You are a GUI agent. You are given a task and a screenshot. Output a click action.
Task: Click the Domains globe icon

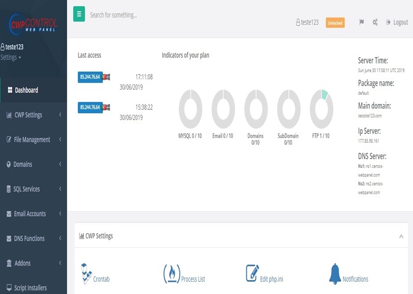pyautogui.click(x=9, y=164)
